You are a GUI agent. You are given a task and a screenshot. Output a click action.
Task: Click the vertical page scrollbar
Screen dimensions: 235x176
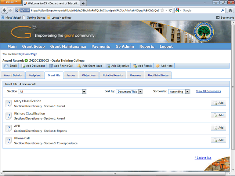(x=233, y=87)
